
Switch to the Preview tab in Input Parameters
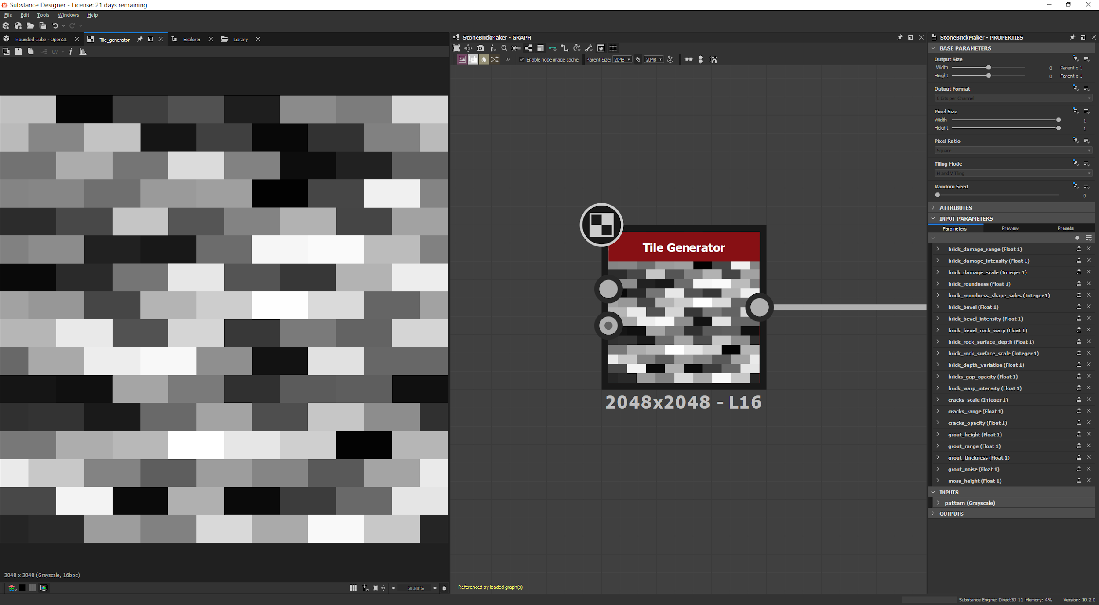tap(1010, 228)
